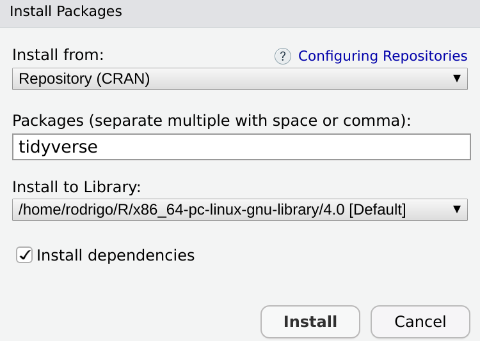Place cursor on the word tidyverse
This screenshot has width=480, height=341.
[x=58, y=147]
